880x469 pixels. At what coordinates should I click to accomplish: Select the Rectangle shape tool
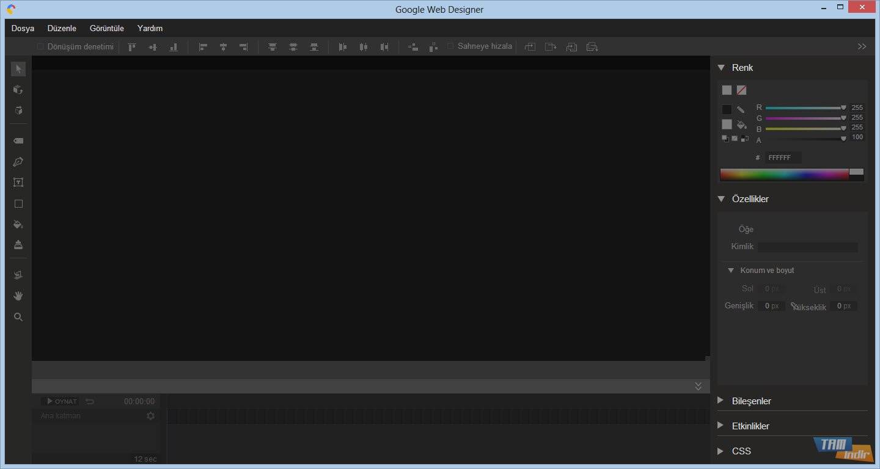[18, 204]
